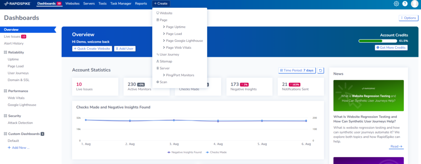Select Server in Create menu
Viewport: 421px width, 164px height.
pyautogui.click(x=163, y=68)
